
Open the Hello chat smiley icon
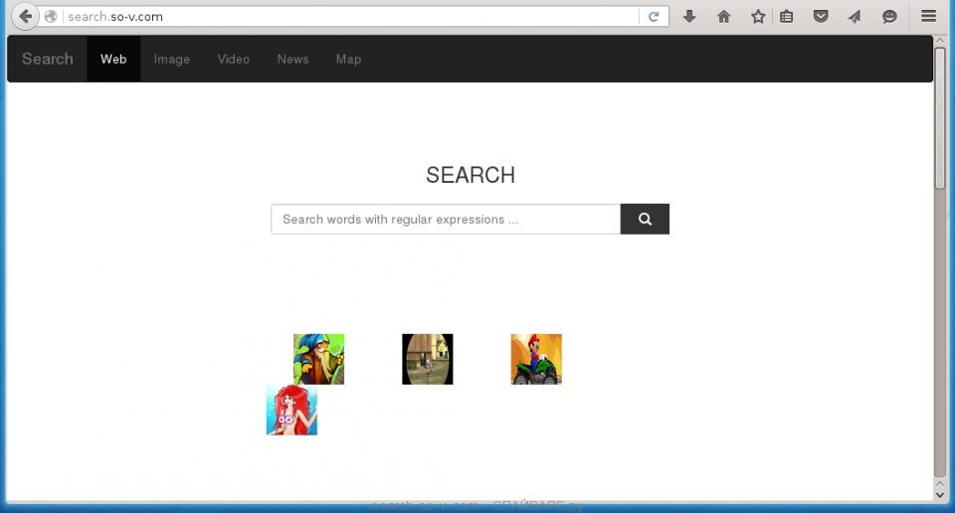click(889, 17)
